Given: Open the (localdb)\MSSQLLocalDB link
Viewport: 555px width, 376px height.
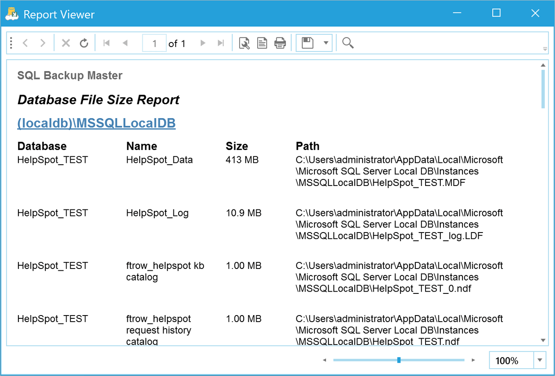Looking at the screenshot, I should click(x=96, y=124).
